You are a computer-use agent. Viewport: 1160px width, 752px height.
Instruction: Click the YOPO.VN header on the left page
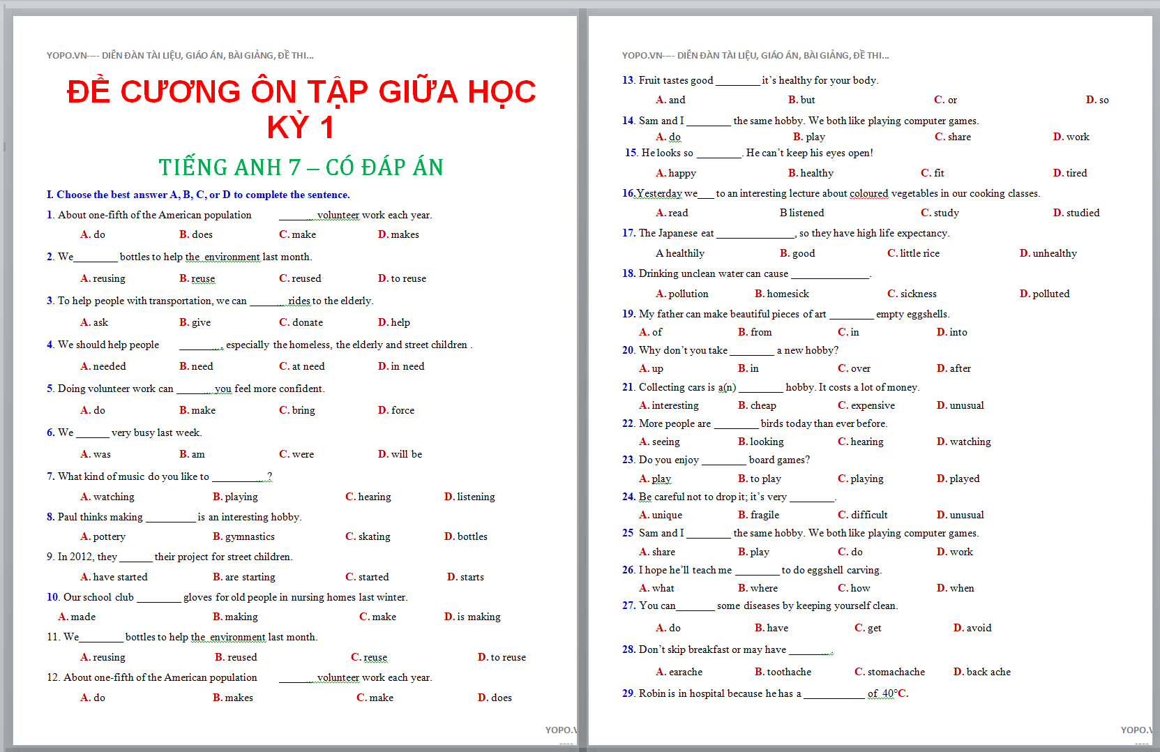[180, 55]
